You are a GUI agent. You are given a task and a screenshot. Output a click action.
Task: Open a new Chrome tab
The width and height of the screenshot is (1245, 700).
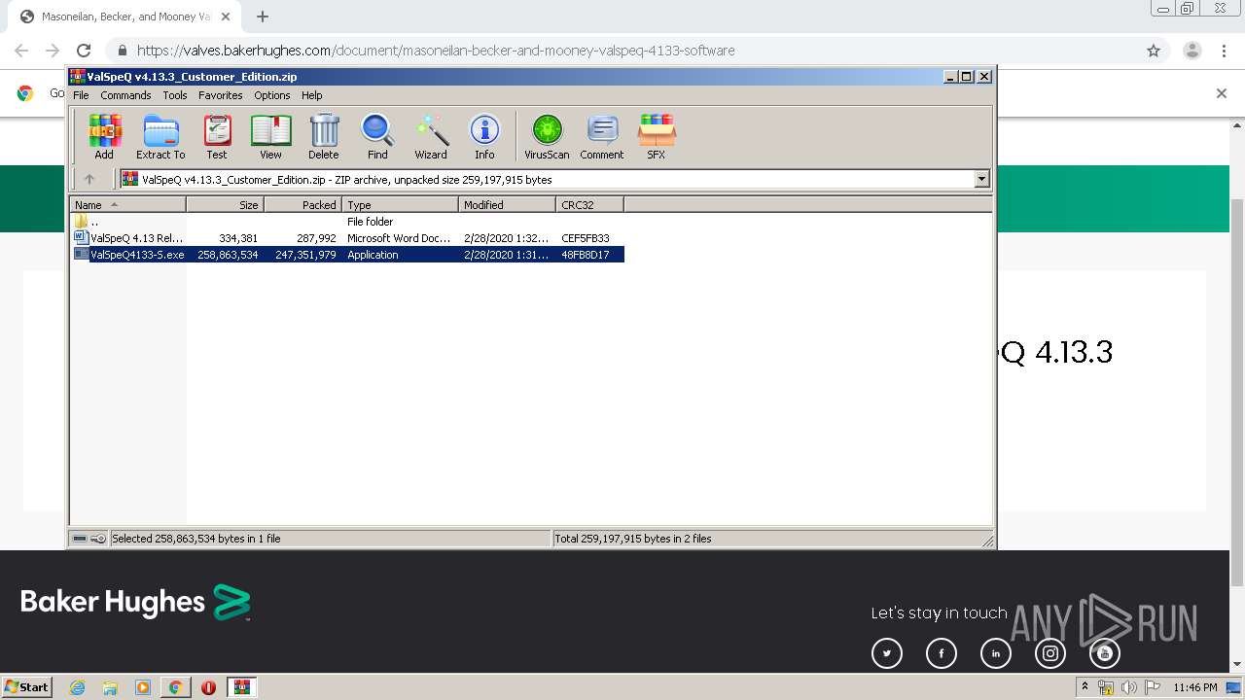click(x=263, y=17)
